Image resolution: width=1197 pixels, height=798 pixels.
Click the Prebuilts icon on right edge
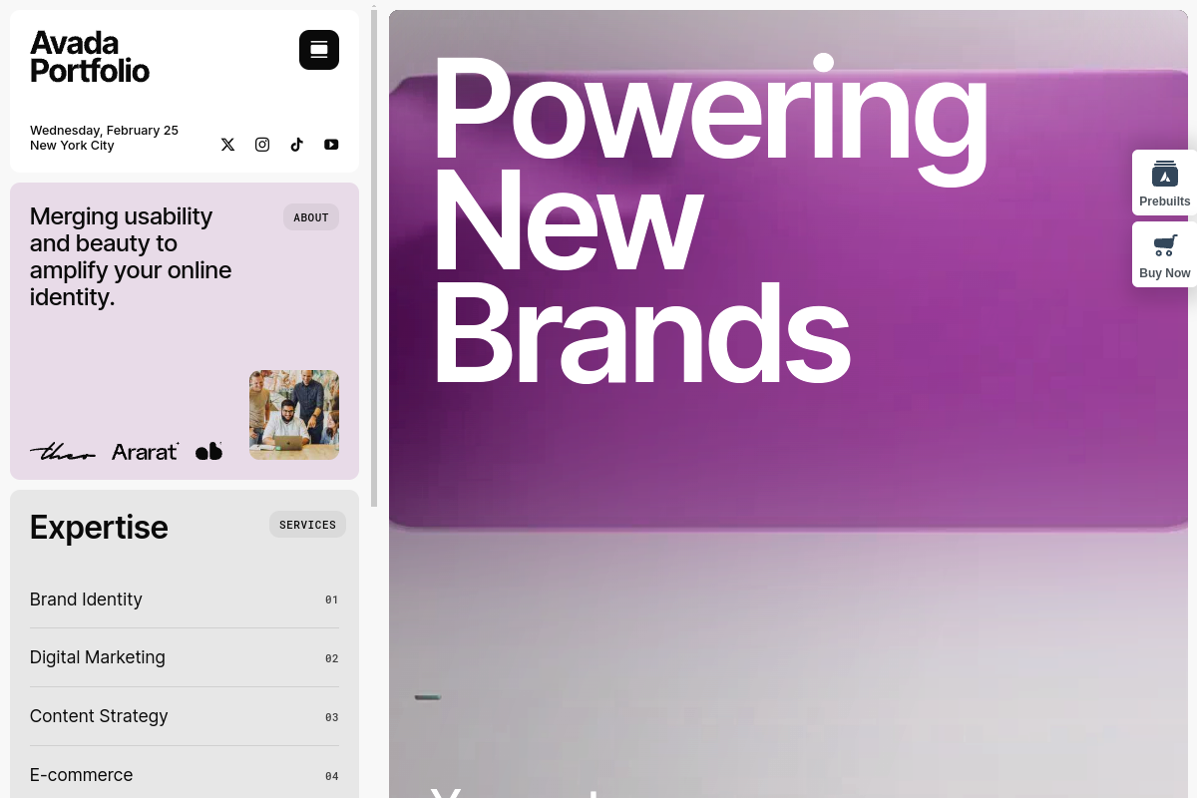(1164, 183)
